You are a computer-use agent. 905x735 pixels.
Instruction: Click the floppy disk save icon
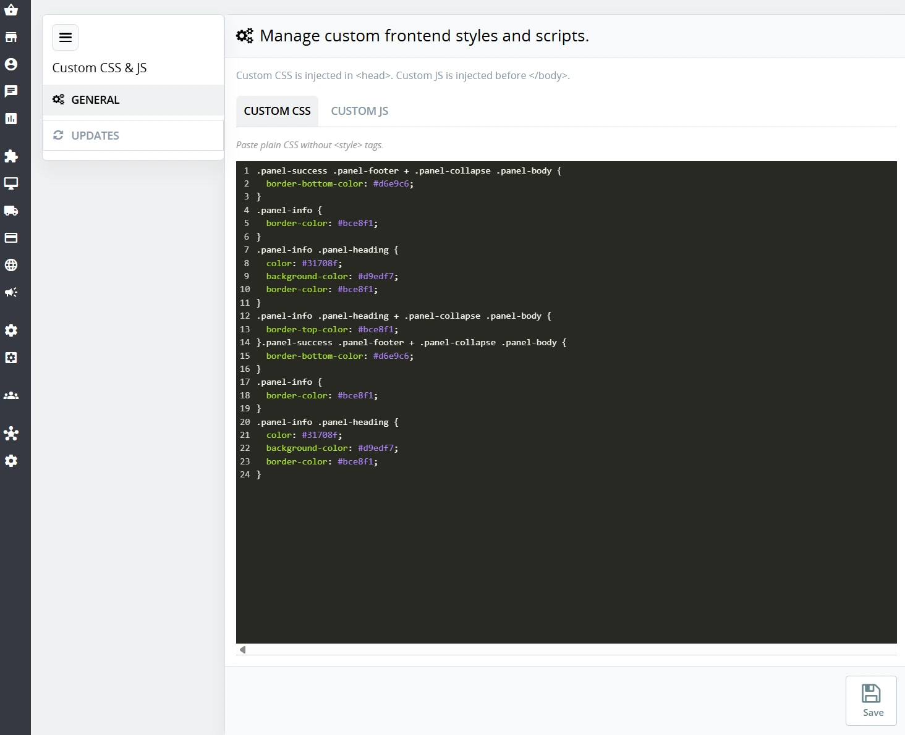[x=871, y=693]
